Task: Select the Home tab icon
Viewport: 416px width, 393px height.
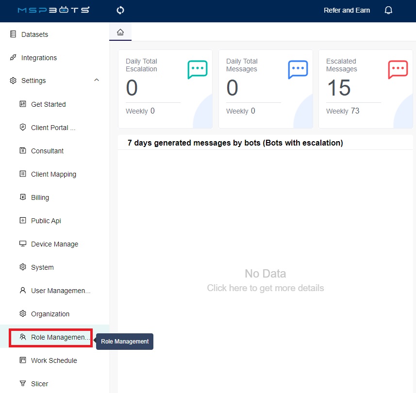Action: pyautogui.click(x=120, y=32)
